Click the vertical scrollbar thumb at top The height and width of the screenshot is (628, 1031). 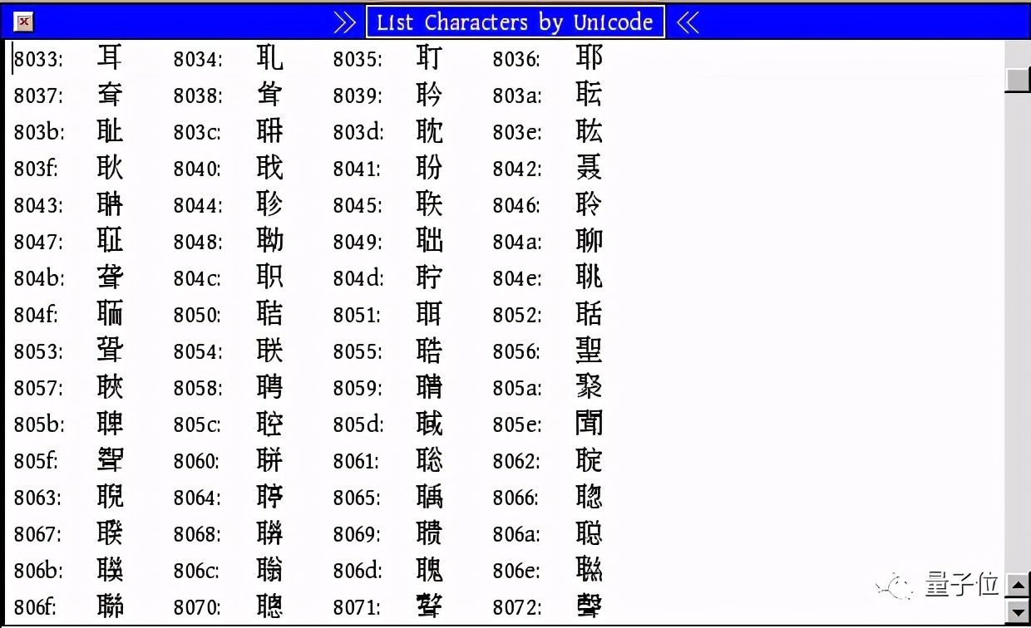1018,80
